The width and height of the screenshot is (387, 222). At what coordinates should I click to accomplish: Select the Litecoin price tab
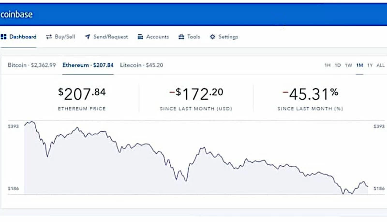pos(141,65)
